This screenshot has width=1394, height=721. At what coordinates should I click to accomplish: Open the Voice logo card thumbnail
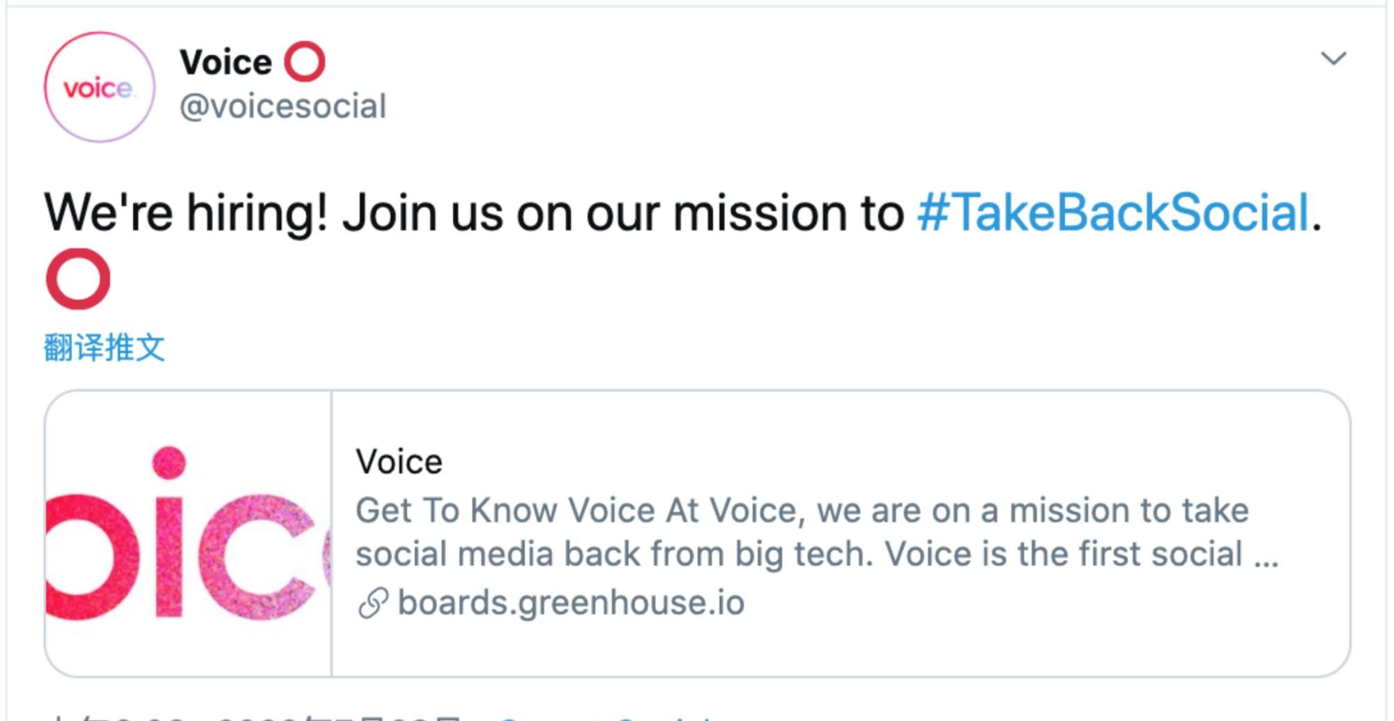point(188,534)
